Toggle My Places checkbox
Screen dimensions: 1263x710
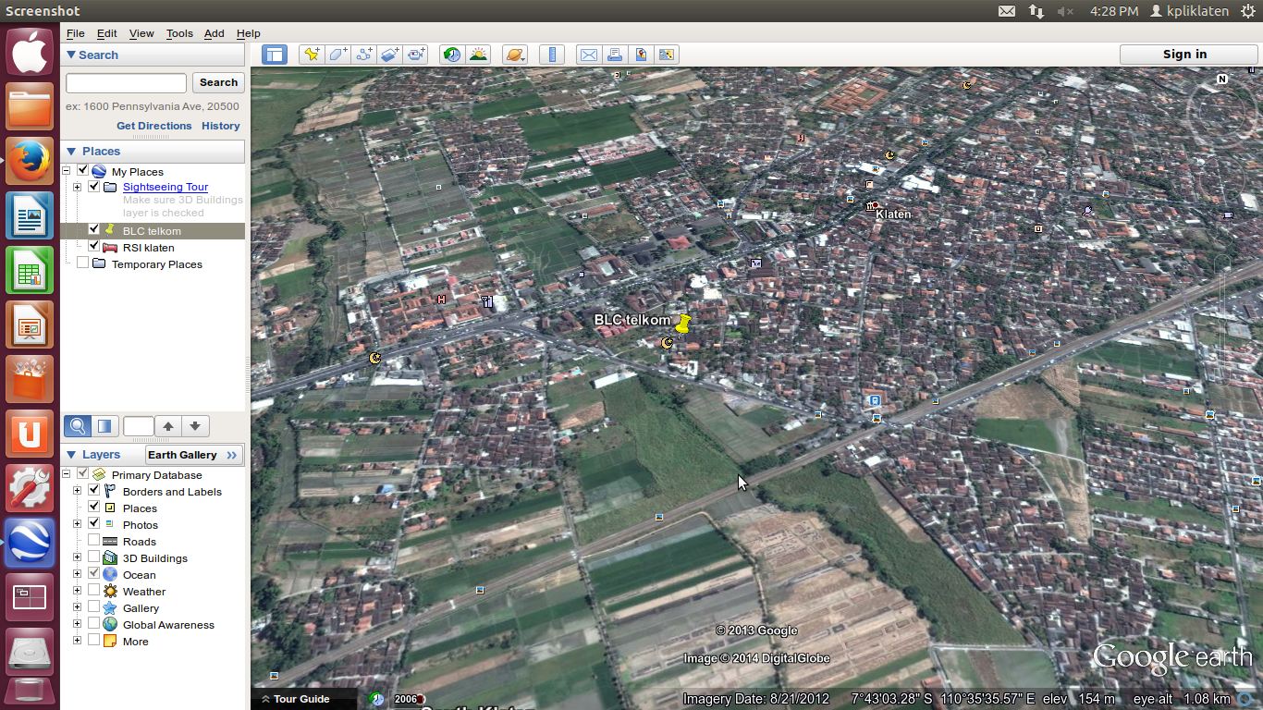tap(83, 171)
